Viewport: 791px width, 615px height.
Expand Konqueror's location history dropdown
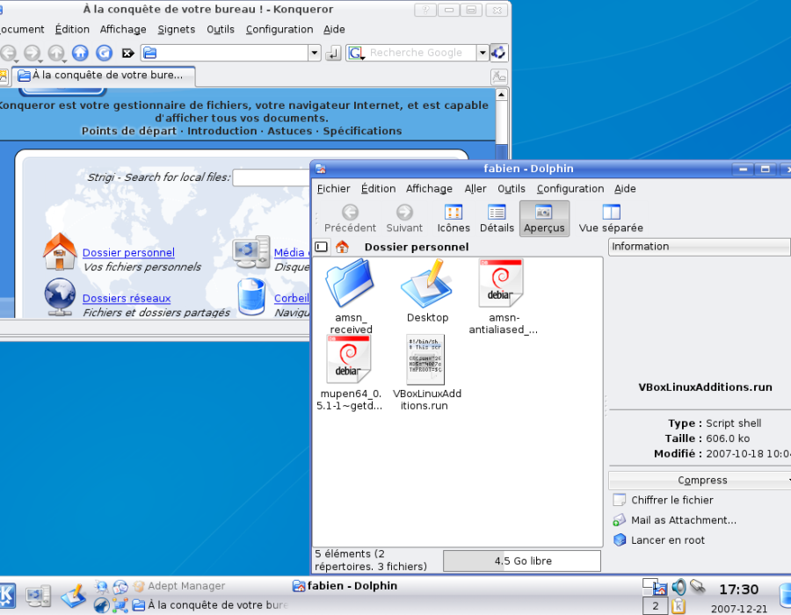click(315, 53)
